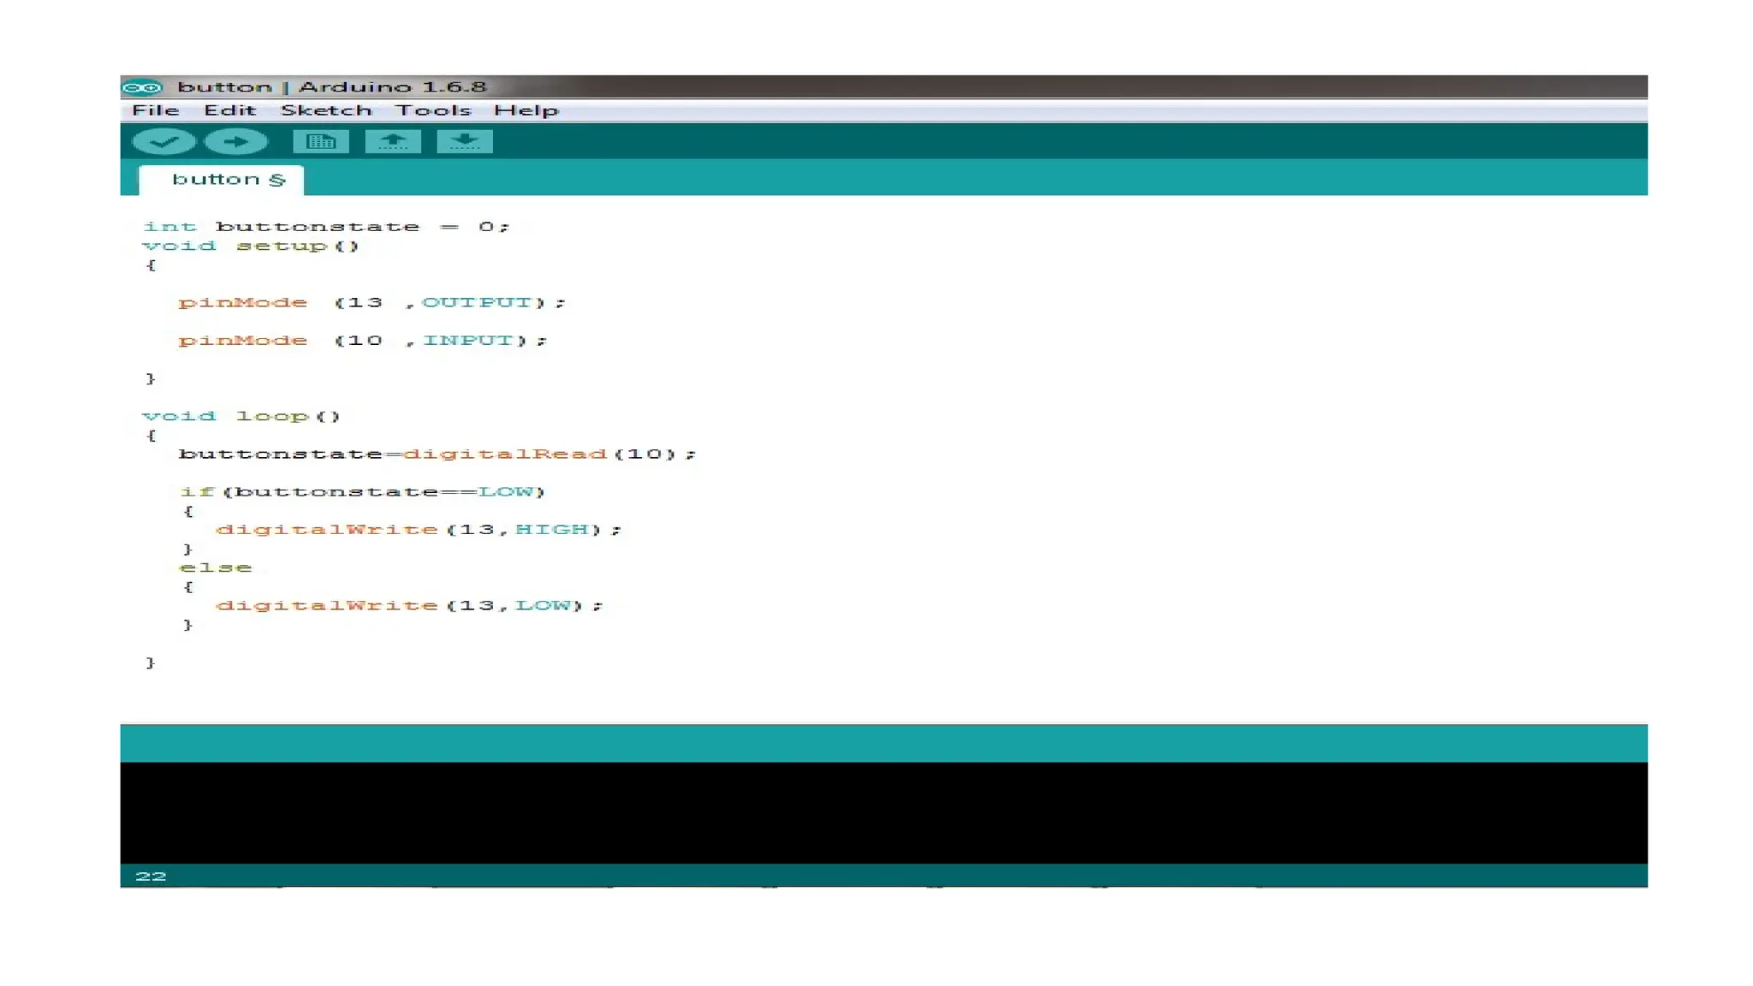This screenshot has height=986, width=1753.
Task: Click the Arduino logo in title bar
Action: (142, 87)
